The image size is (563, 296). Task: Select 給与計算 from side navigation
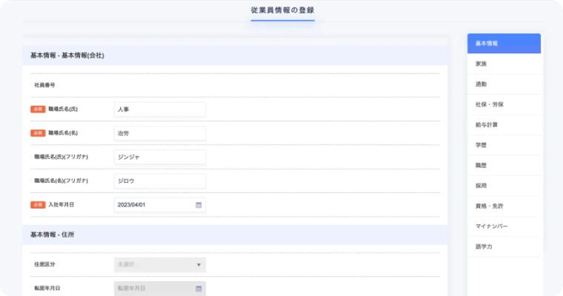coord(504,125)
